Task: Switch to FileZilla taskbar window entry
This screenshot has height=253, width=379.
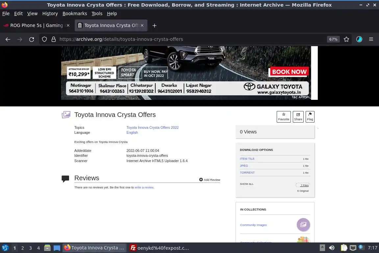Action: click(x=160, y=248)
